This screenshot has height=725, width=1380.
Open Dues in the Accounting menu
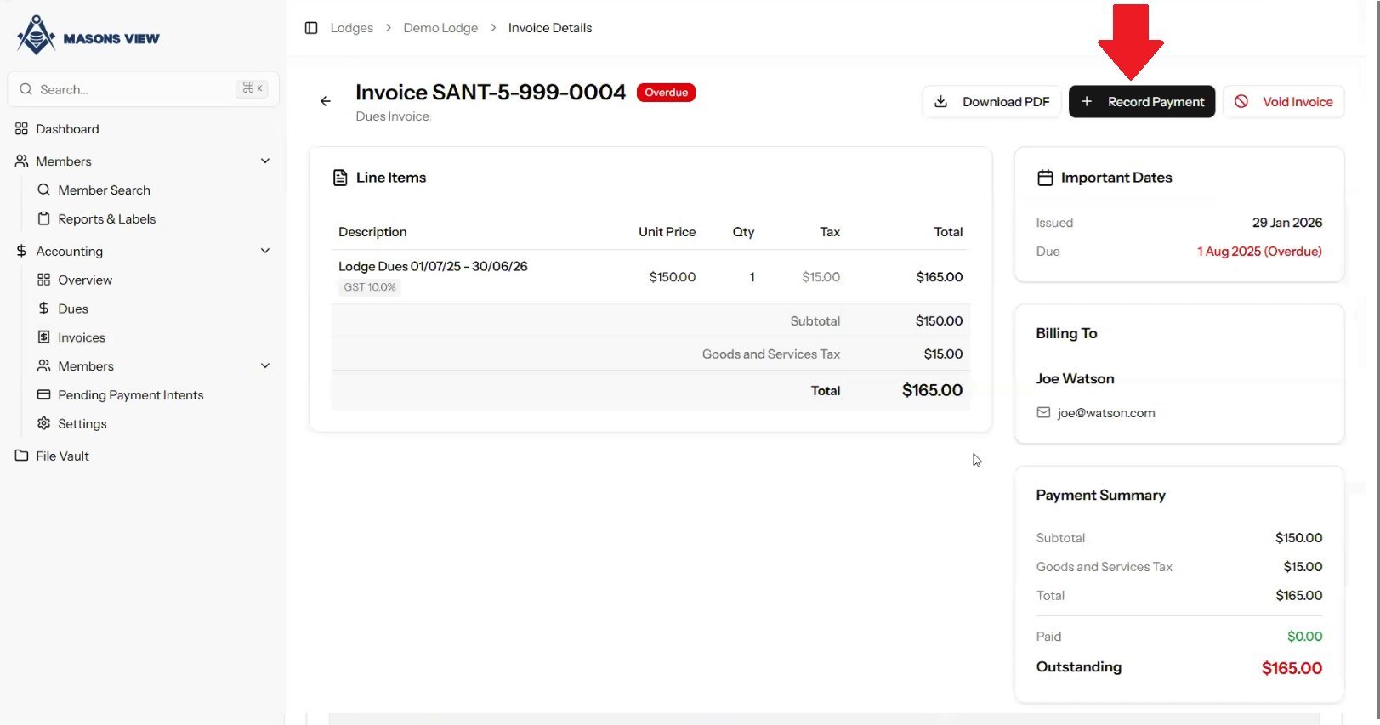pyautogui.click(x=73, y=309)
